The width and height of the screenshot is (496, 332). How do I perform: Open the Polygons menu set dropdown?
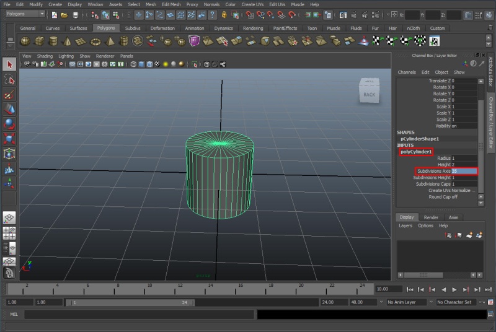(25, 14)
